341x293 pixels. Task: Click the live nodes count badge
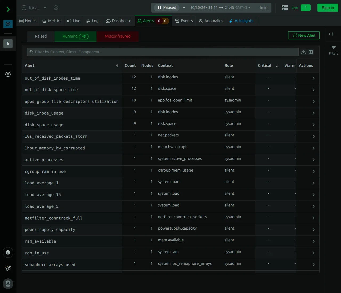306,8
